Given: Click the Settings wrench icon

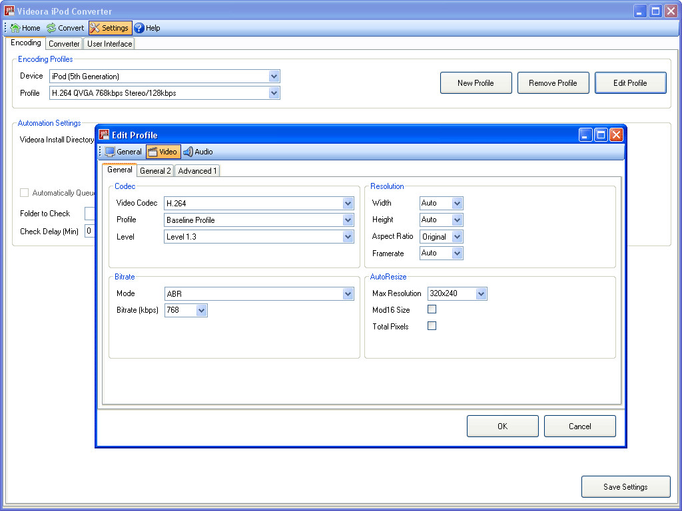Looking at the screenshot, I should (x=95, y=28).
